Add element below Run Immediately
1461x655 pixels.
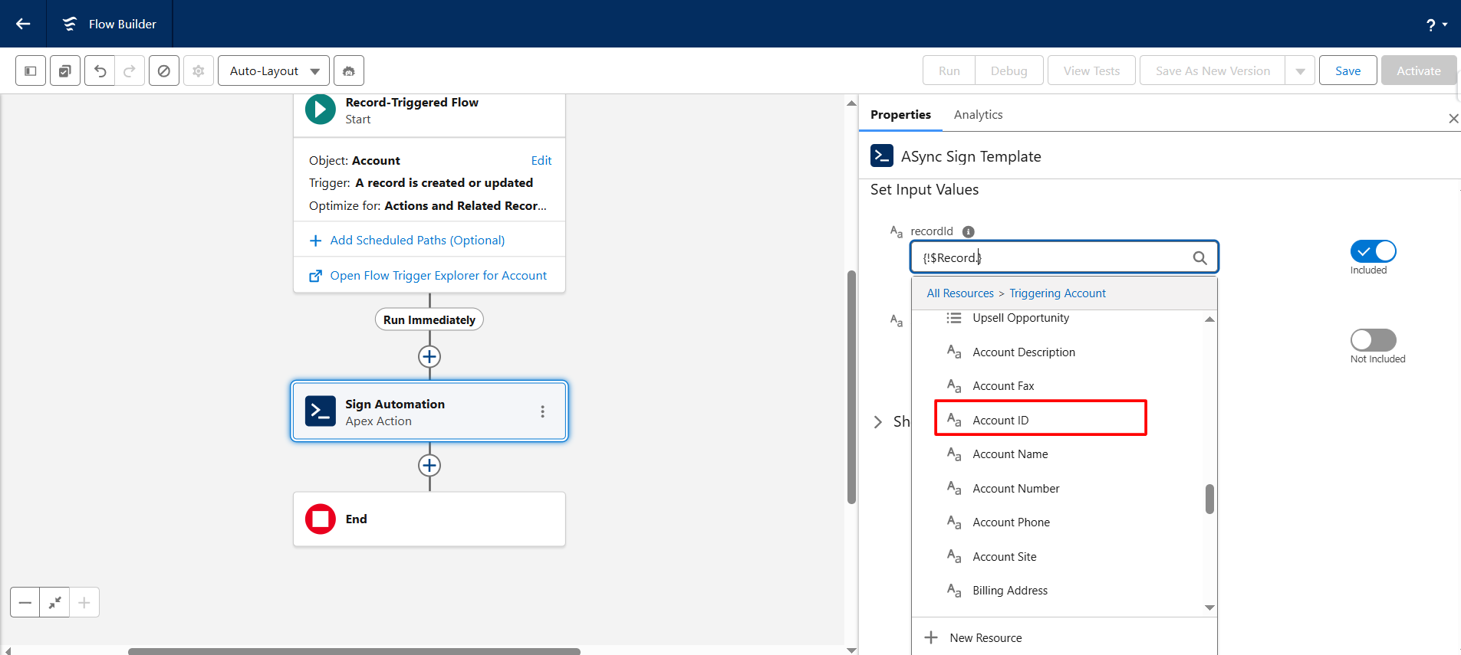[429, 357]
